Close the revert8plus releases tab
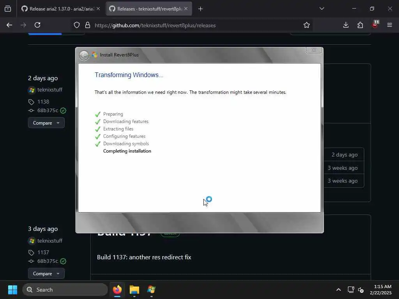Viewport: 399px width, 299px height. [x=186, y=9]
